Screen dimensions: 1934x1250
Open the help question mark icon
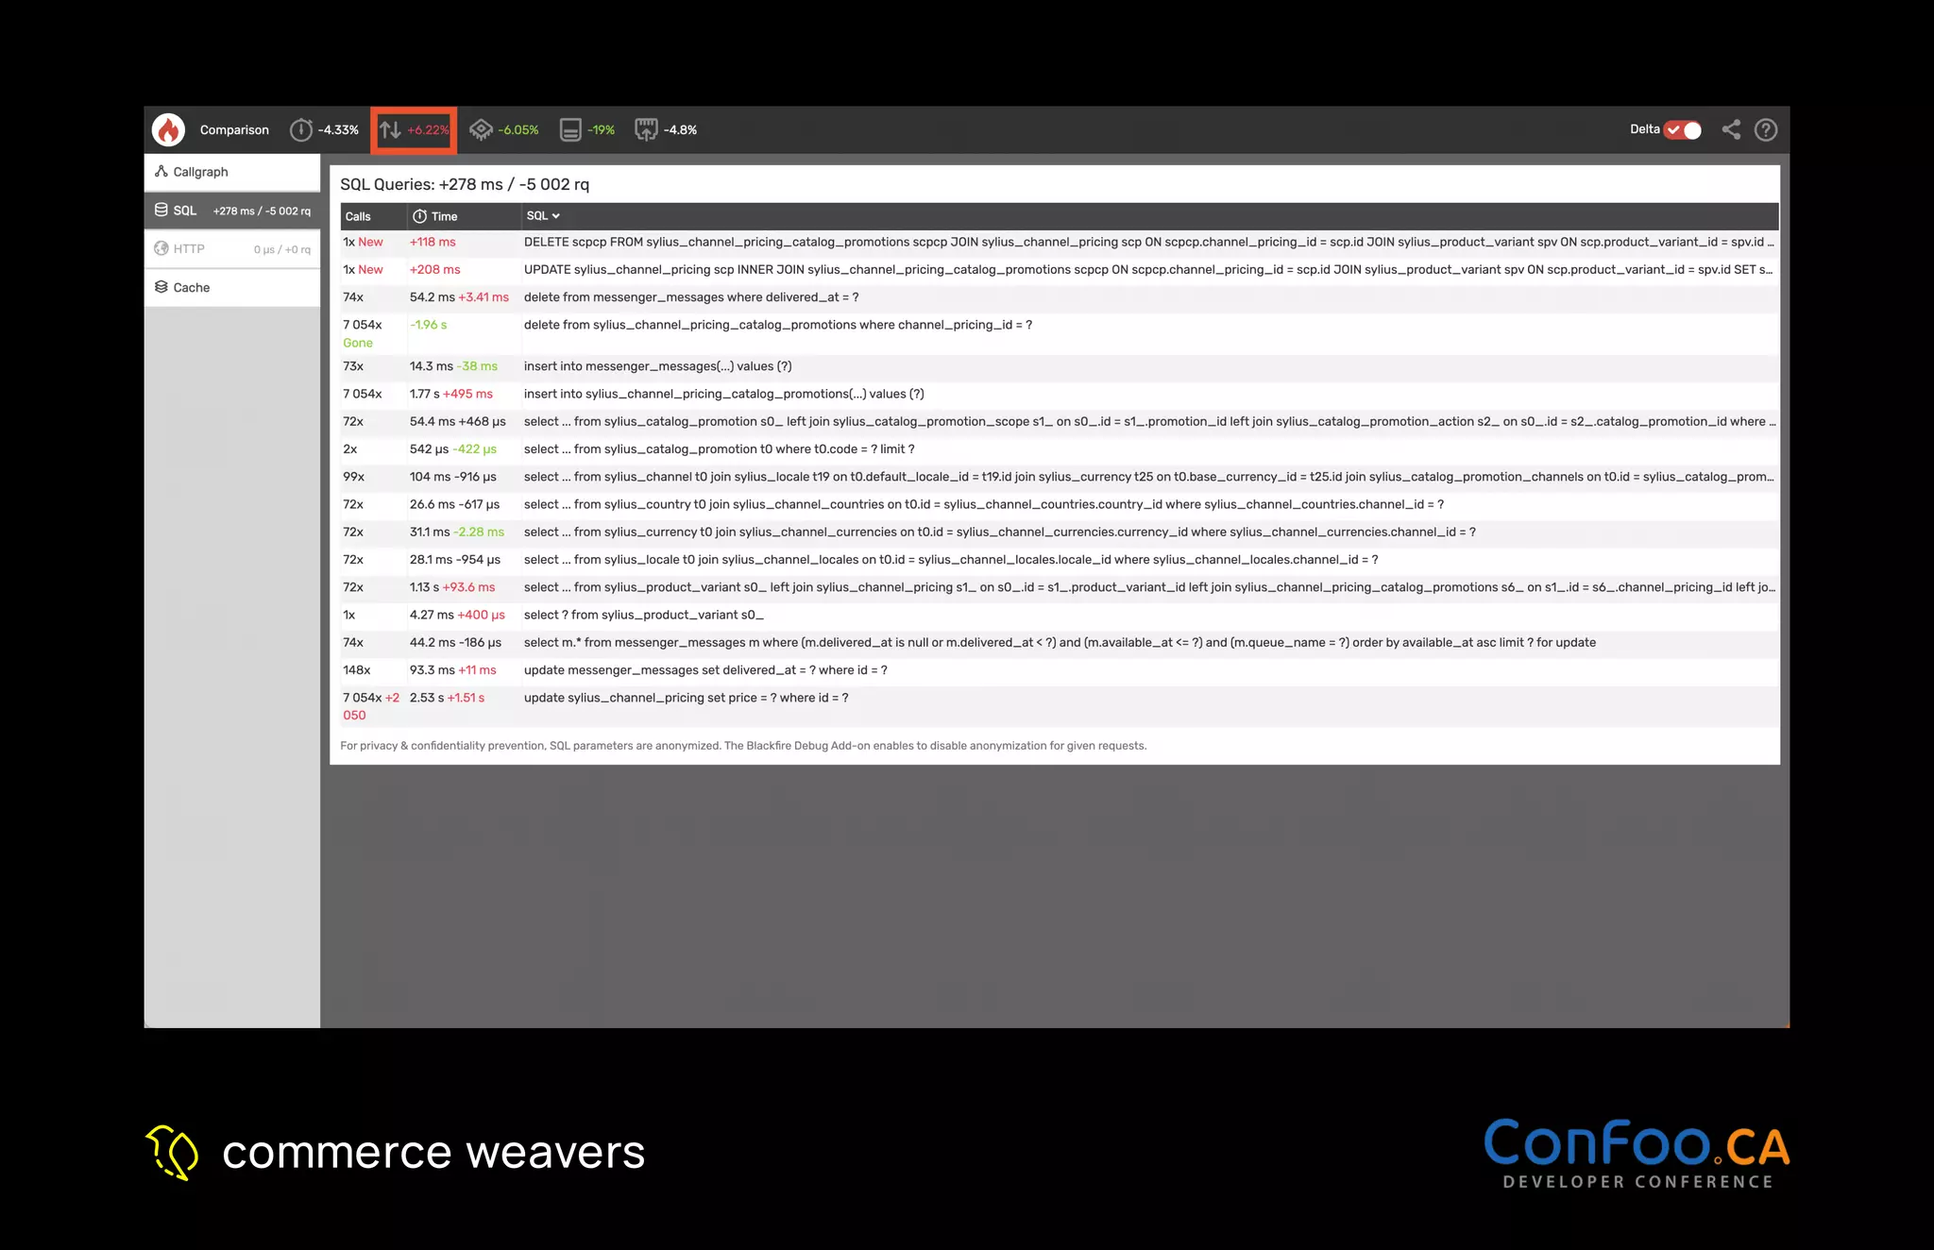1766,130
